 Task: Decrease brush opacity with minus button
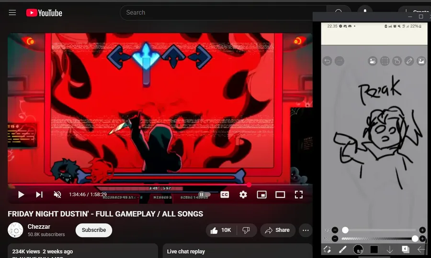pos(335,239)
